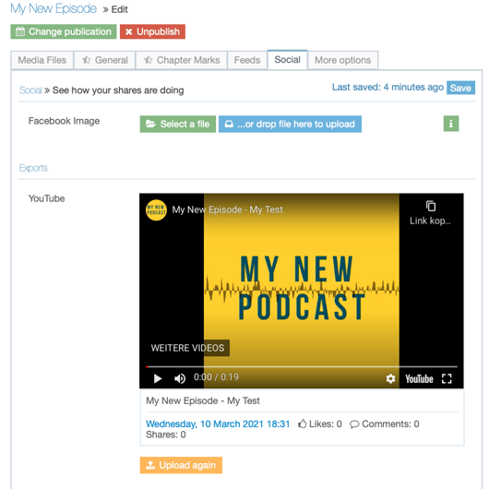
Task: Click the Likes: 0 thumbs-up counter
Action: coord(320,423)
